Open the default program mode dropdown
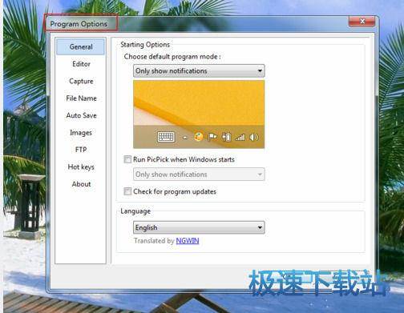This screenshot has width=404, height=313. [x=199, y=70]
